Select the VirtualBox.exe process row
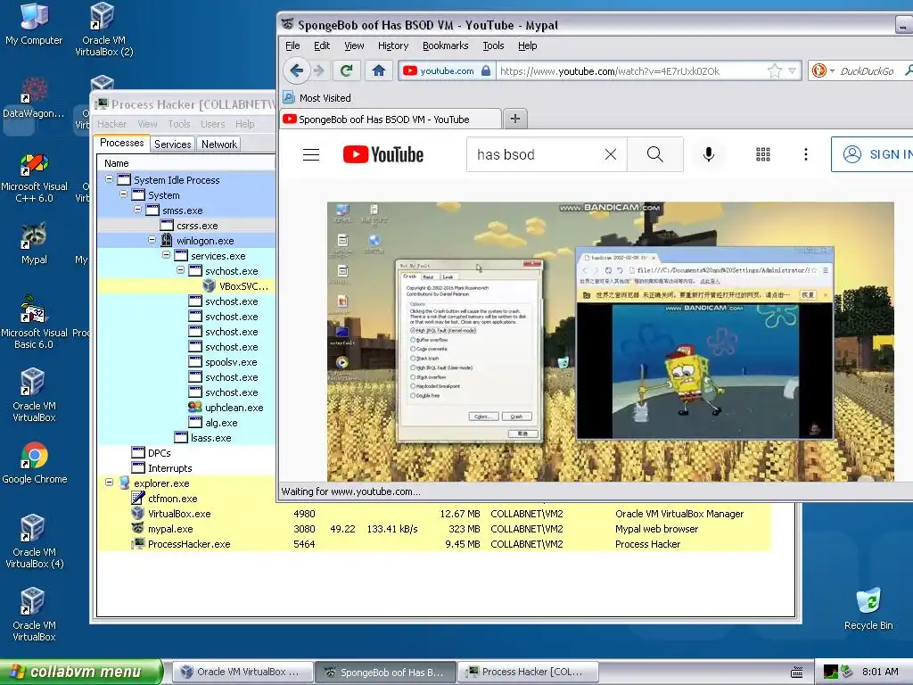 click(434, 514)
